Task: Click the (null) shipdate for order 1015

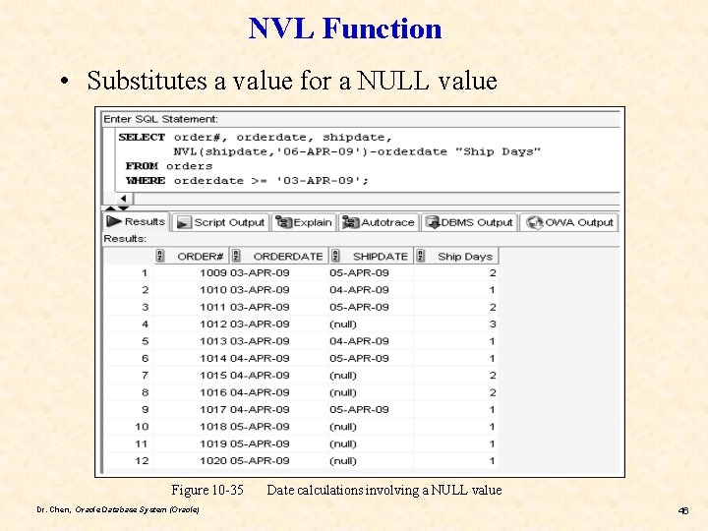Action: click(343, 376)
